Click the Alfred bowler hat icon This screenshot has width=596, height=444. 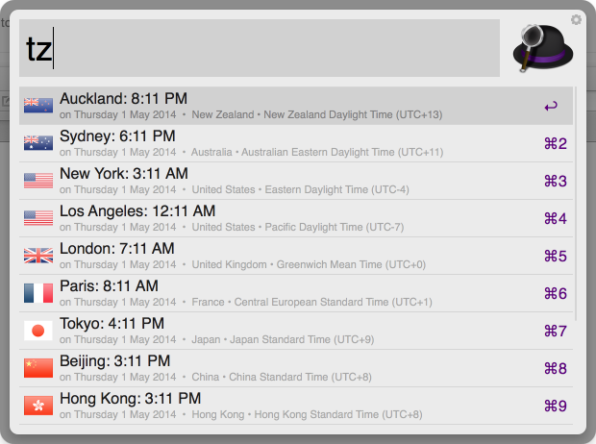pyautogui.click(x=543, y=48)
